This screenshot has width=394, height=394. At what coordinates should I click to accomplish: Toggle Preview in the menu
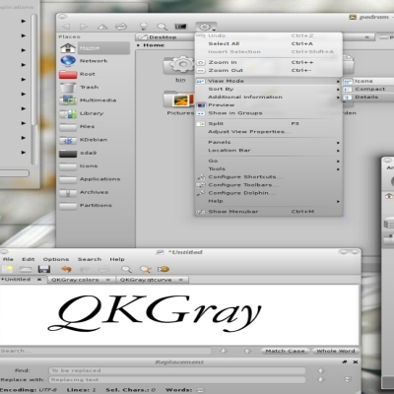tap(269, 105)
